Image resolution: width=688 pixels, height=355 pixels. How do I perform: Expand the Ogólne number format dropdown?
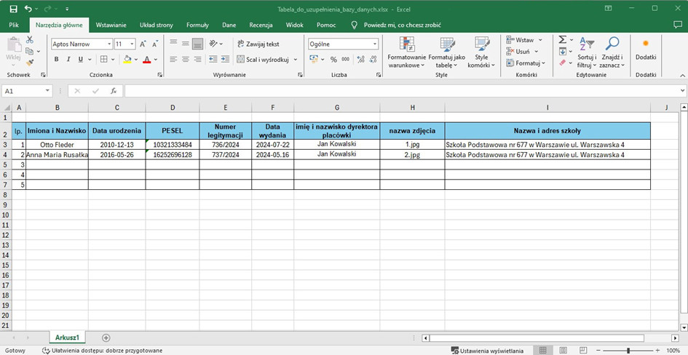pos(375,44)
